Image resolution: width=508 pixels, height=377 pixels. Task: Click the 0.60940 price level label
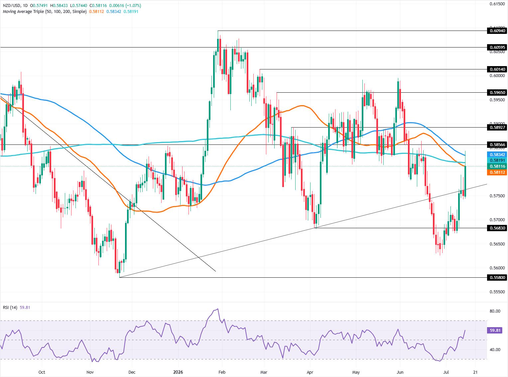[497, 31]
